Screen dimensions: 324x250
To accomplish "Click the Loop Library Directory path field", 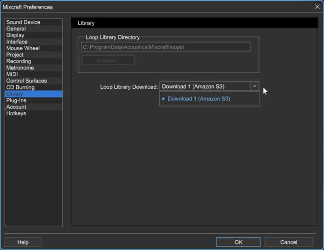I will [165, 47].
